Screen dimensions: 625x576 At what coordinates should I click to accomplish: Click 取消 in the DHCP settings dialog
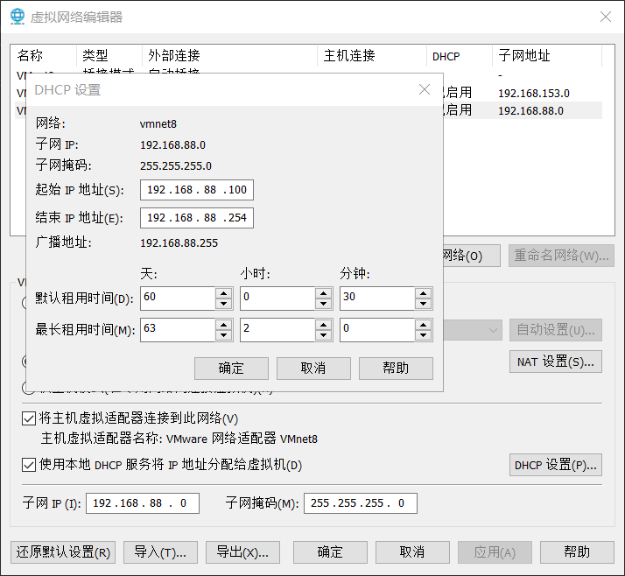[x=313, y=368]
